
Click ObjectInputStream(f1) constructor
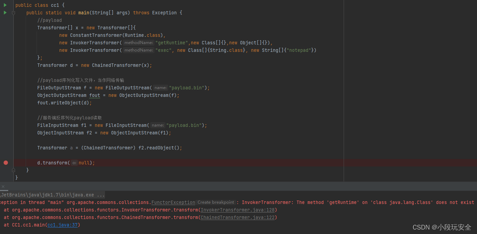point(140,133)
